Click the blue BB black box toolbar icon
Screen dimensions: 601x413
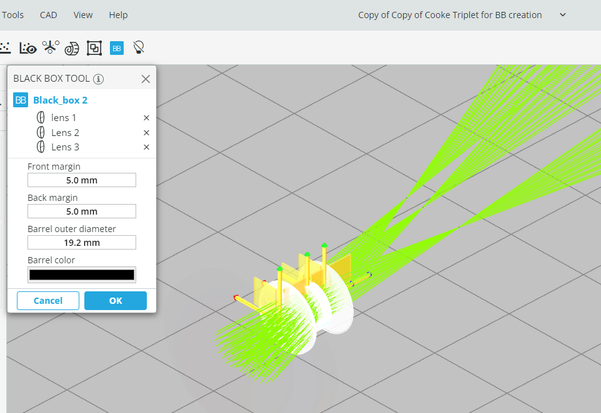tap(117, 48)
